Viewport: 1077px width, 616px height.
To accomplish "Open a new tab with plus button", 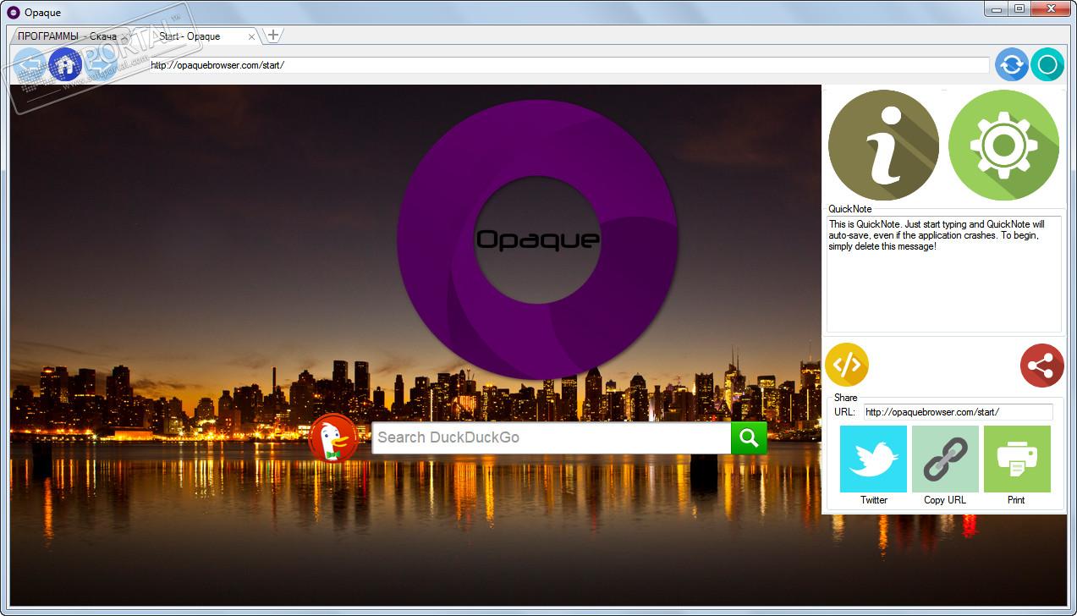I will (272, 36).
